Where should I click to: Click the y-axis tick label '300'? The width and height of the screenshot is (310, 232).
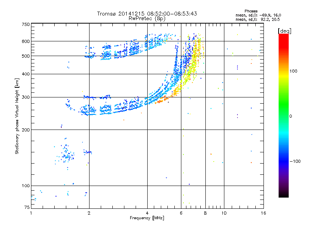26,97
